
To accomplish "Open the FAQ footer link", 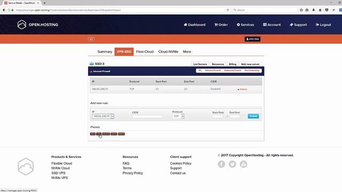I will click(126, 163).
